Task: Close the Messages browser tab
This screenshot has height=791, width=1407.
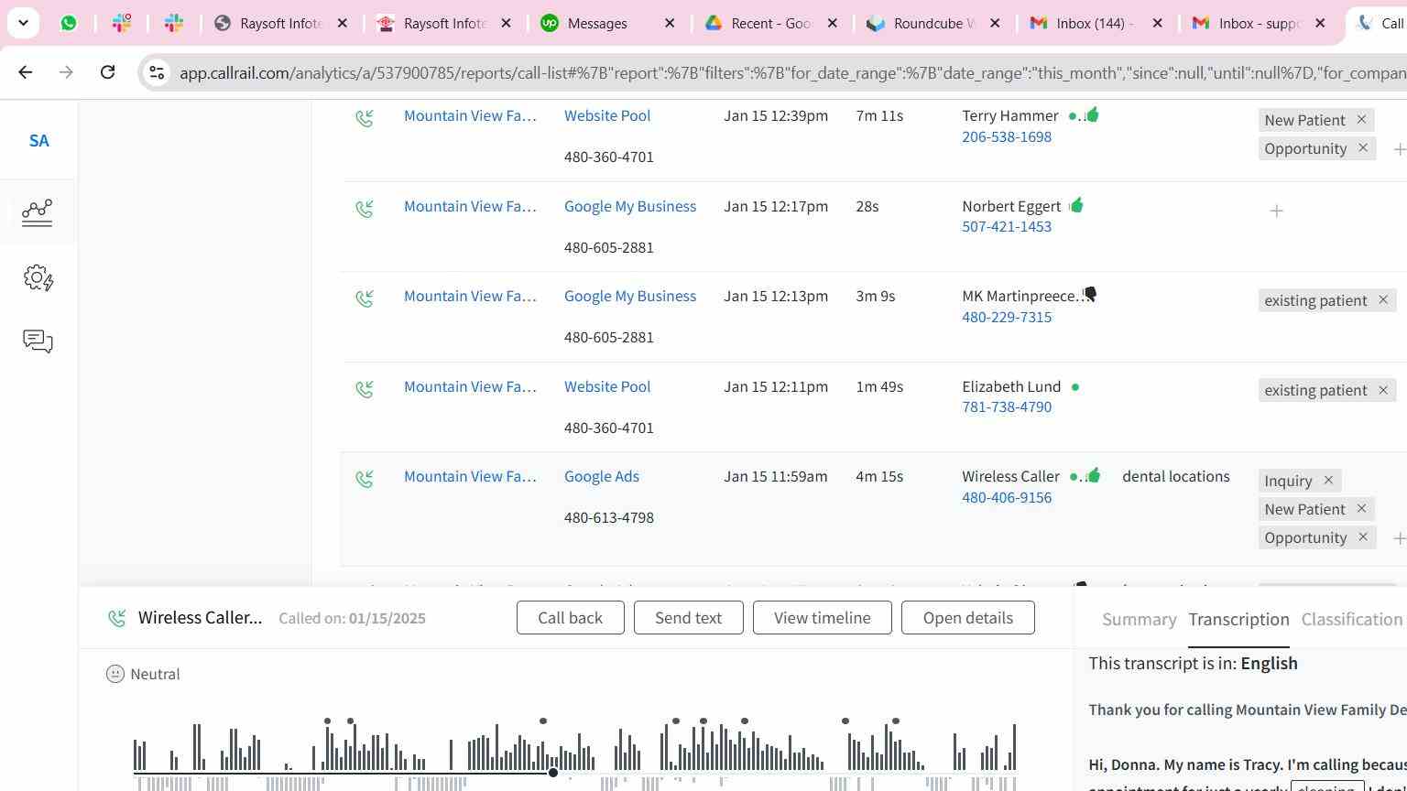Action: (x=670, y=23)
